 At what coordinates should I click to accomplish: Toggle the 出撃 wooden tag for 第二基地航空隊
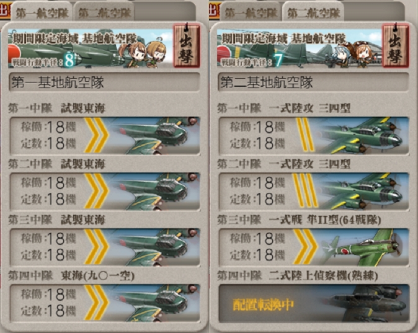395,45
